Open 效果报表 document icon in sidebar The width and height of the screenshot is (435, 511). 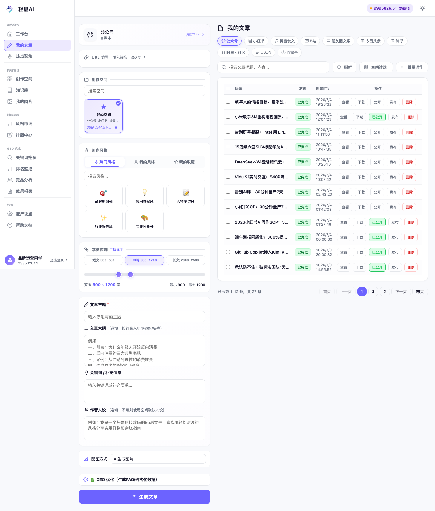point(10,191)
